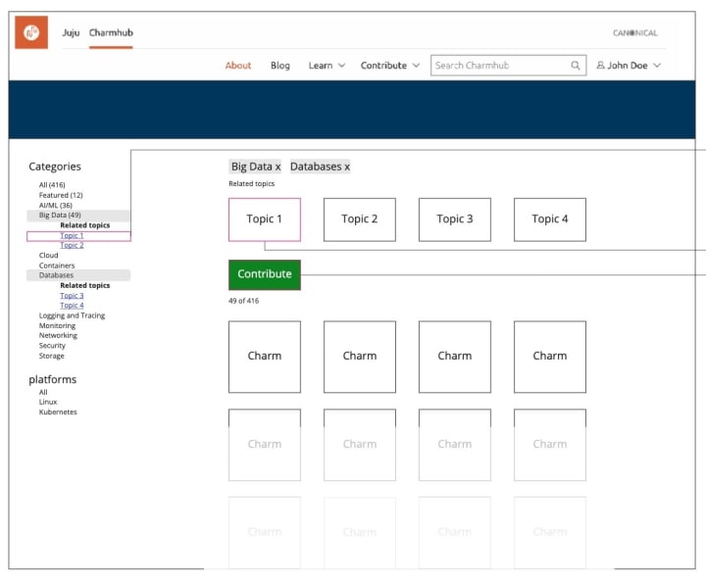The height and width of the screenshot is (579, 706).
Task: Select the Topic 3 card
Action: pyautogui.click(x=455, y=219)
